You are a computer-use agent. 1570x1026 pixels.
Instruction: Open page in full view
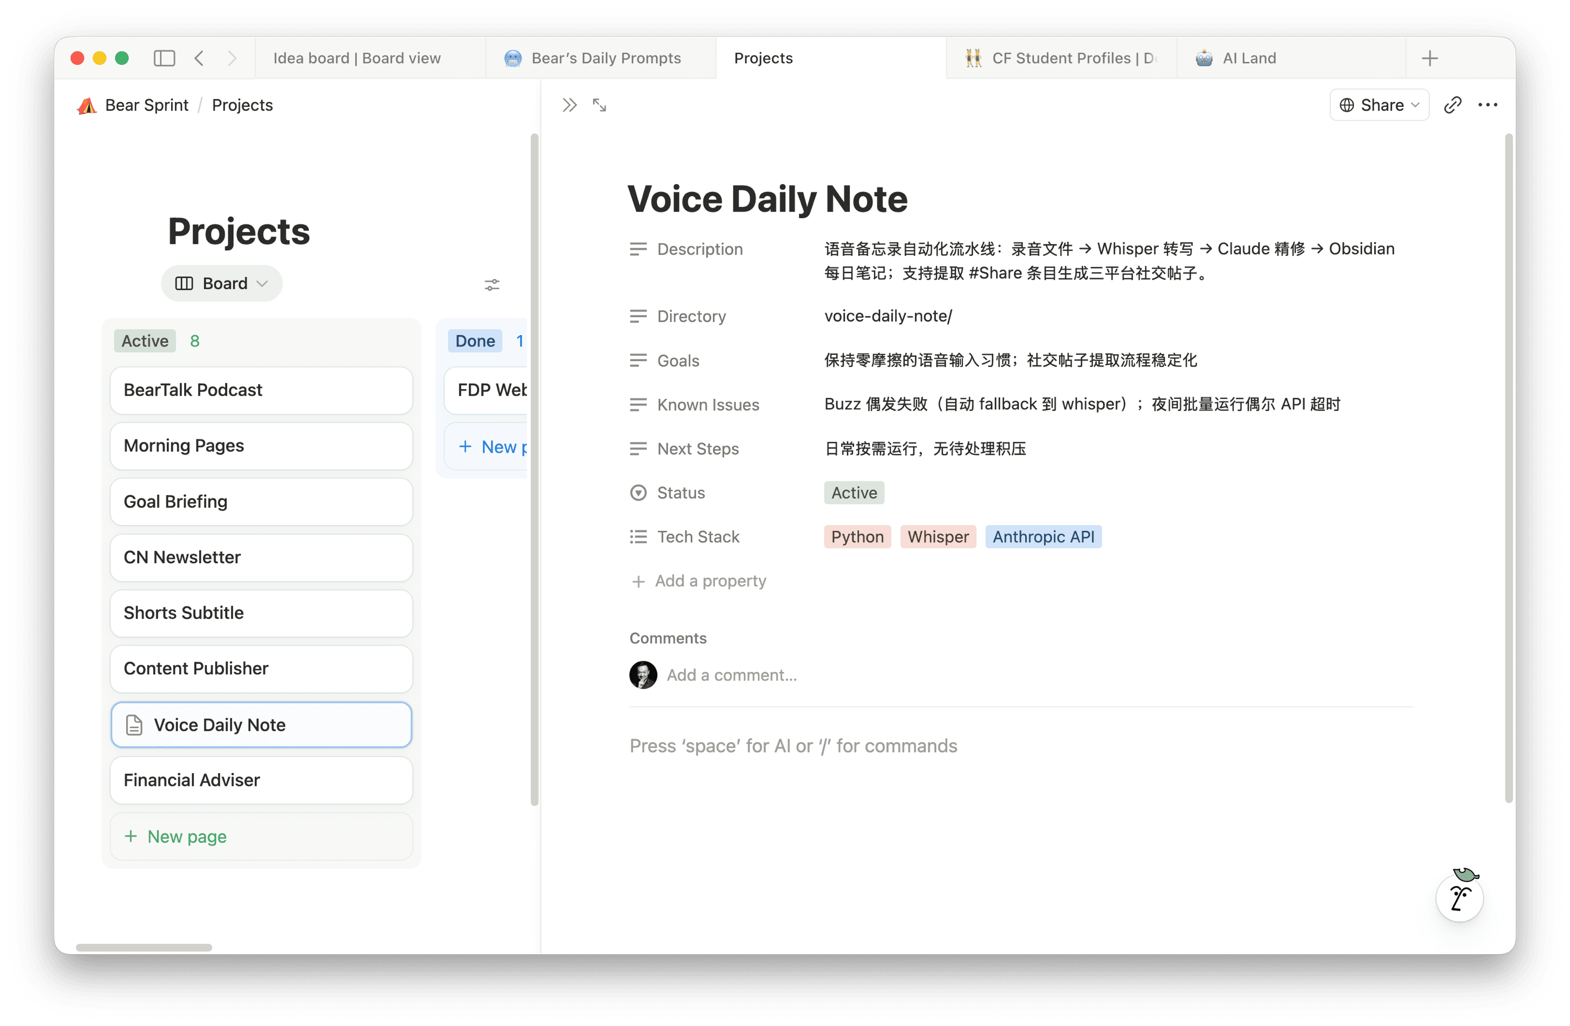click(599, 105)
